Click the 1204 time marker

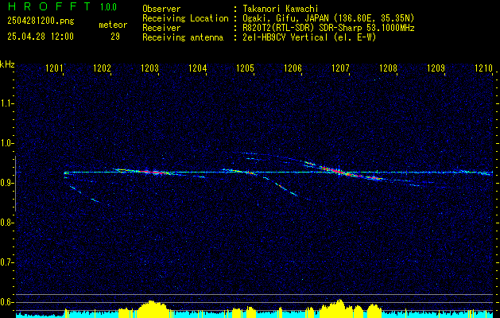pyautogui.click(x=197, y=68)
